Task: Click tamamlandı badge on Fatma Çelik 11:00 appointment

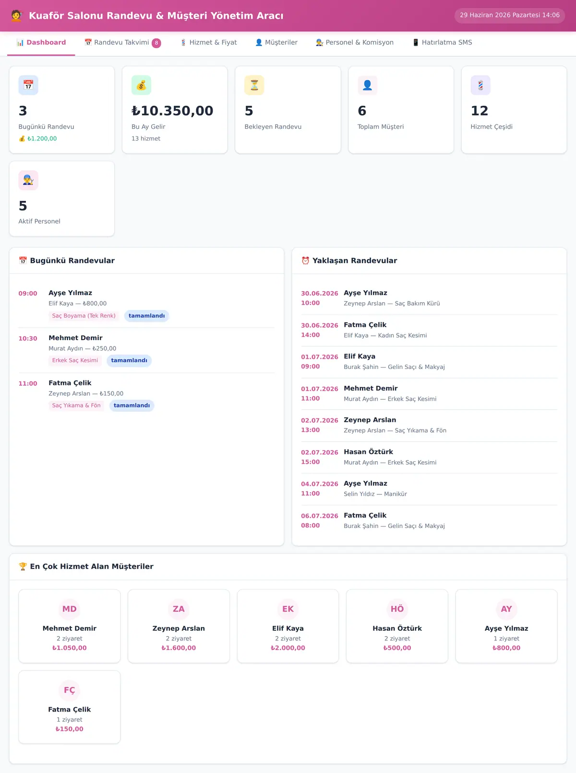Action: pyautogui.click(x=132, y=405)
